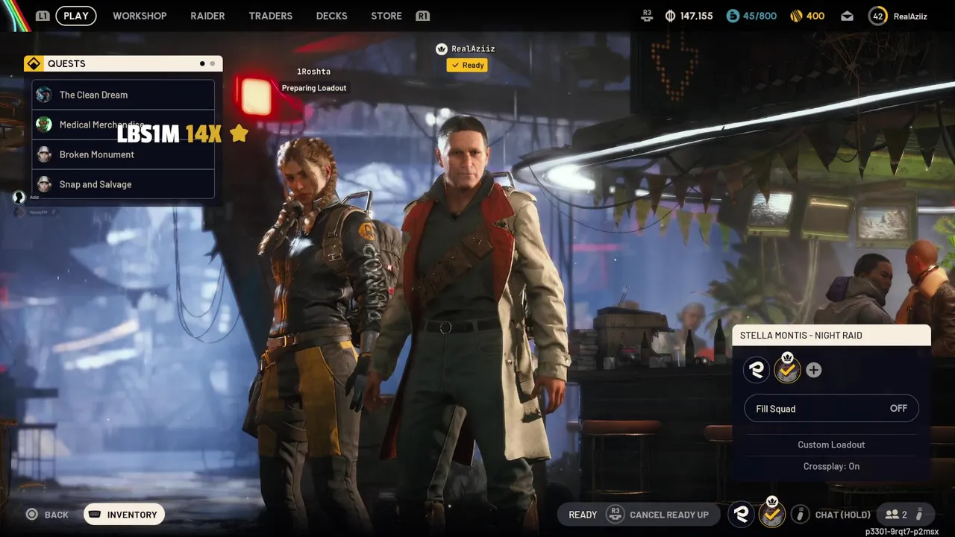955x537 pixels.
Task: Click the mic icon beside squad count
Action: [x=920, y=515]
